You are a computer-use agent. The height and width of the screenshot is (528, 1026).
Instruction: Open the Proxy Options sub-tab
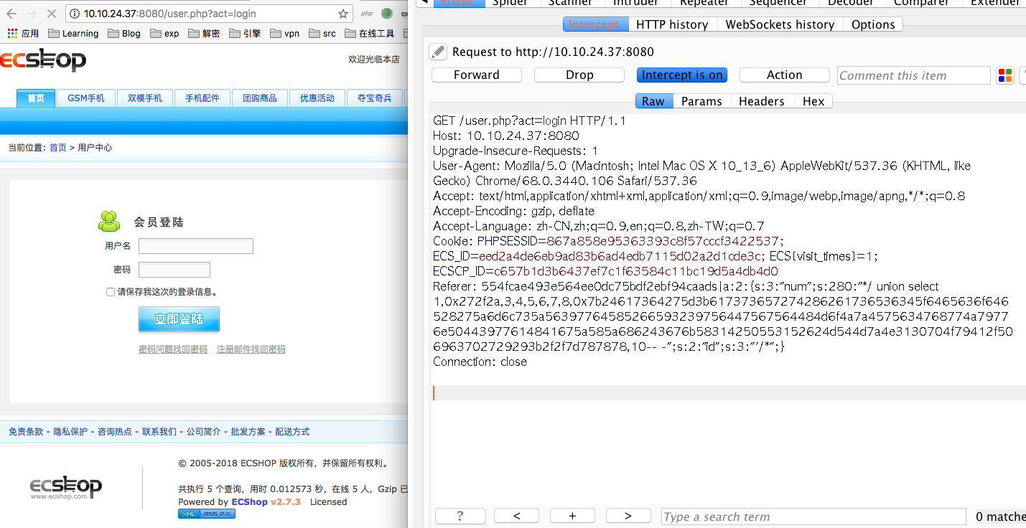[873, 24]
